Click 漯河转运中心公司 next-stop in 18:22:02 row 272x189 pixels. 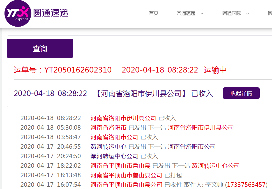(216, 166)
